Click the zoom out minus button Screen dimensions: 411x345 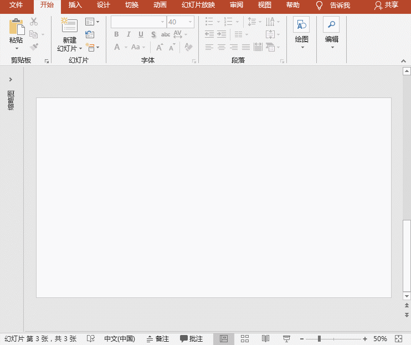coord(302,339)
